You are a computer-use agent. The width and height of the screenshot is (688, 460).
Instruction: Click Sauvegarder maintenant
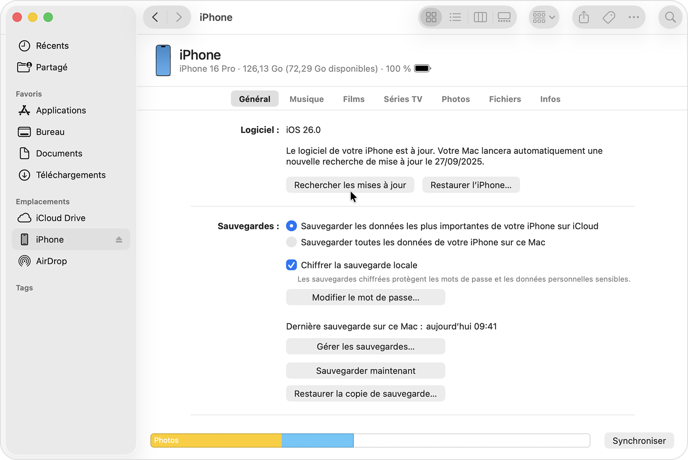coord(365,370)
